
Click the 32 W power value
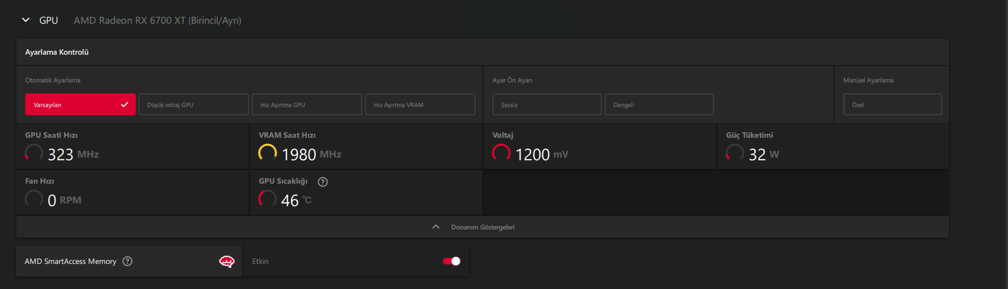click(x=764, y=155)
